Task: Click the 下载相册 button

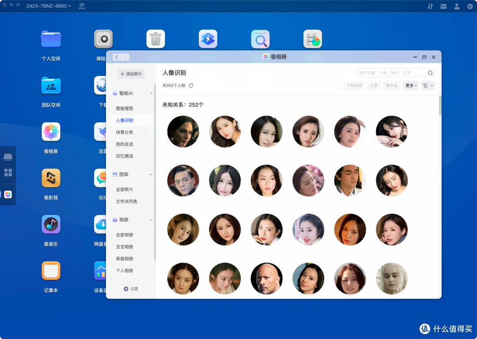Action: (x=354, y=86)
